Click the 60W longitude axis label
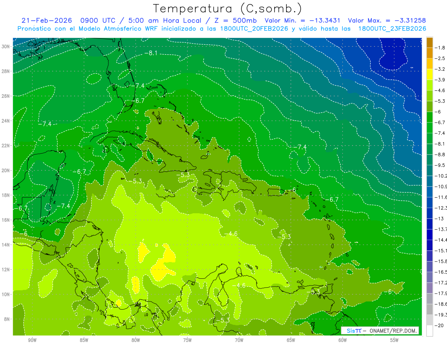This screenshot has width=447, height=345. (343, 340)
